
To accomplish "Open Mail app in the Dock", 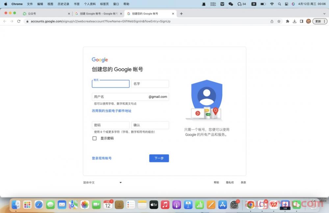I will point(62,204).
